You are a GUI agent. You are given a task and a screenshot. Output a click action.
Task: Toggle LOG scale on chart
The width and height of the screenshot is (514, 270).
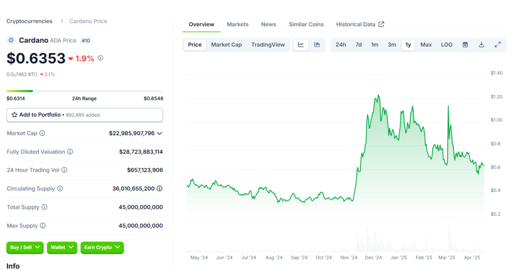pyautogui.click(x=446, y=45)
